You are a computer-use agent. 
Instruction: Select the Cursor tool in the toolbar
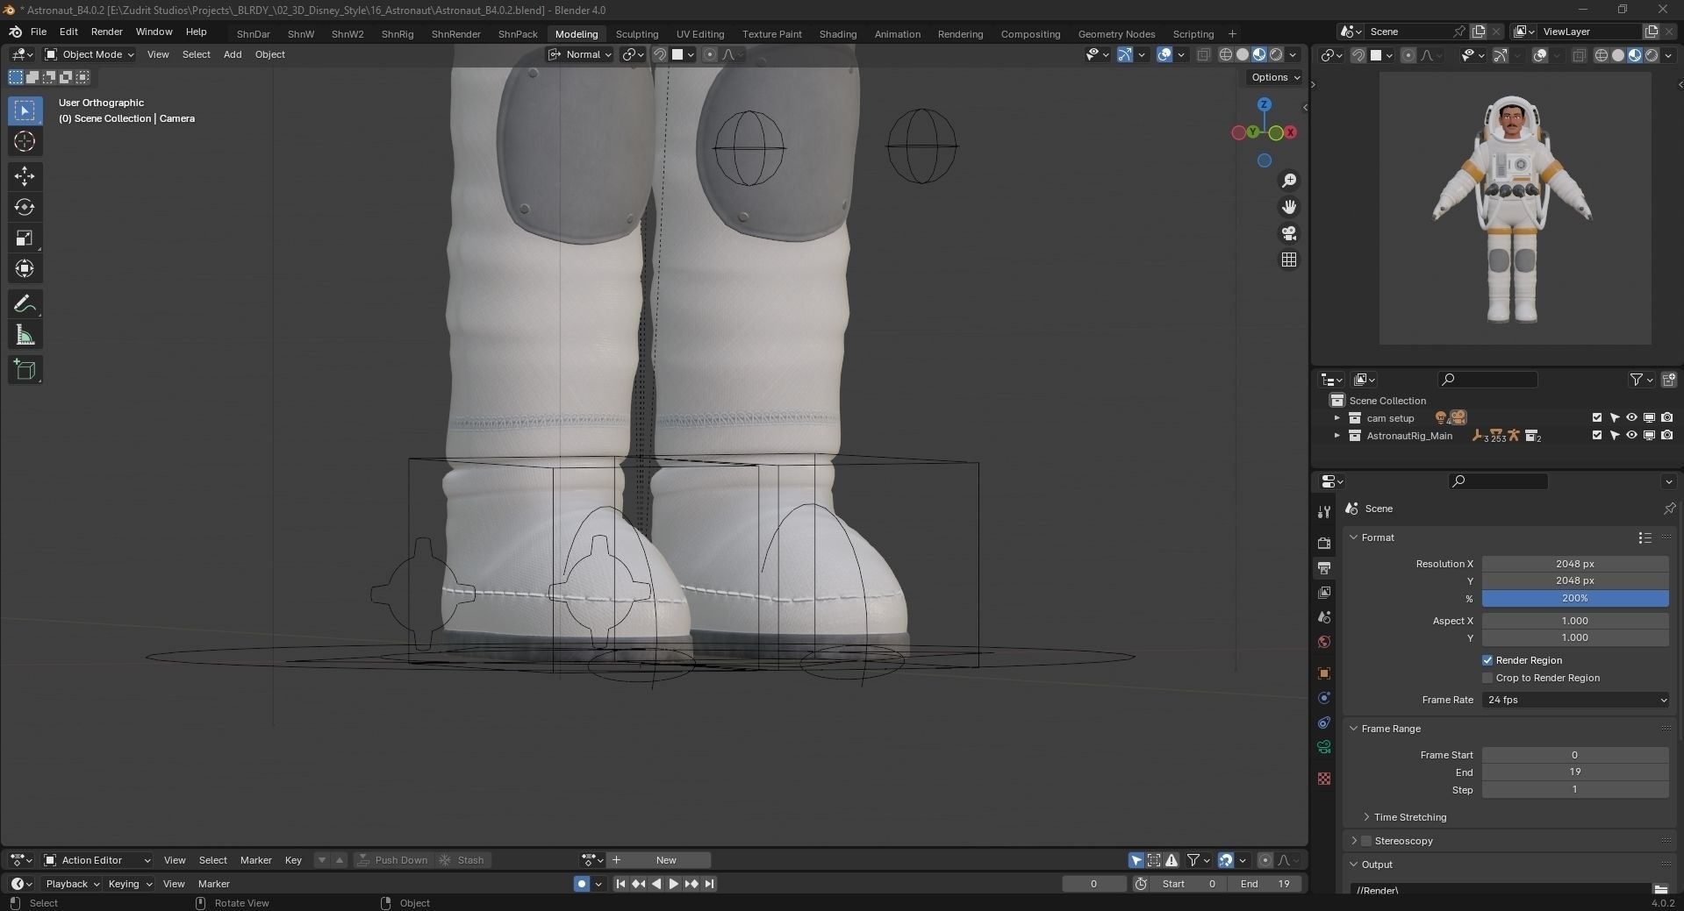pyautogui.click(x=25, y=141)
